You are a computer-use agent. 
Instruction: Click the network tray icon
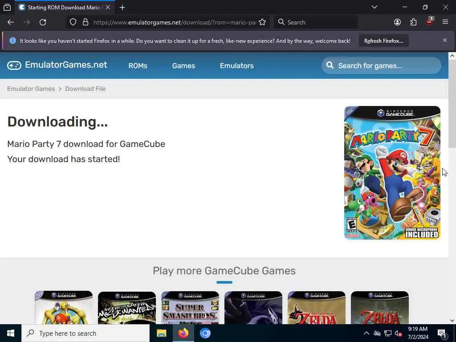pos(388,333)
